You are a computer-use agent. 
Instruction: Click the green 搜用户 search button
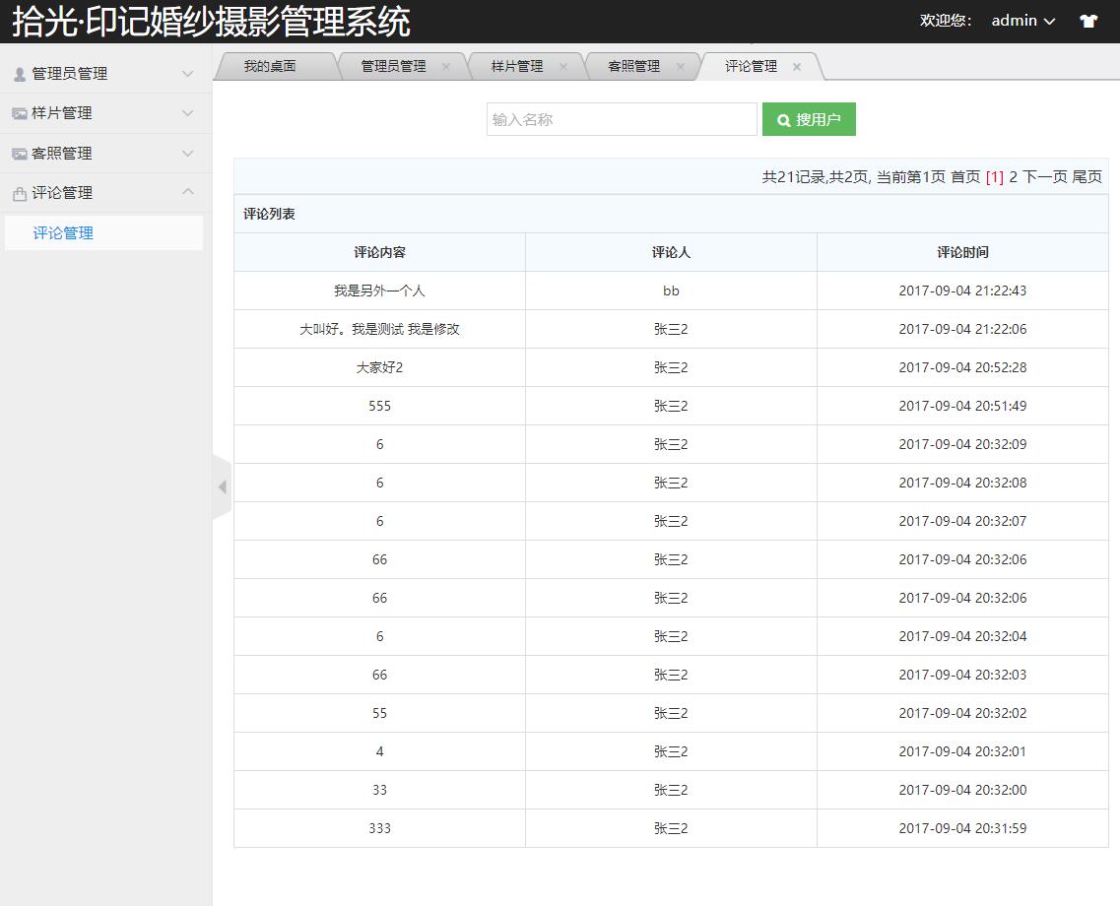click(809, 119)
